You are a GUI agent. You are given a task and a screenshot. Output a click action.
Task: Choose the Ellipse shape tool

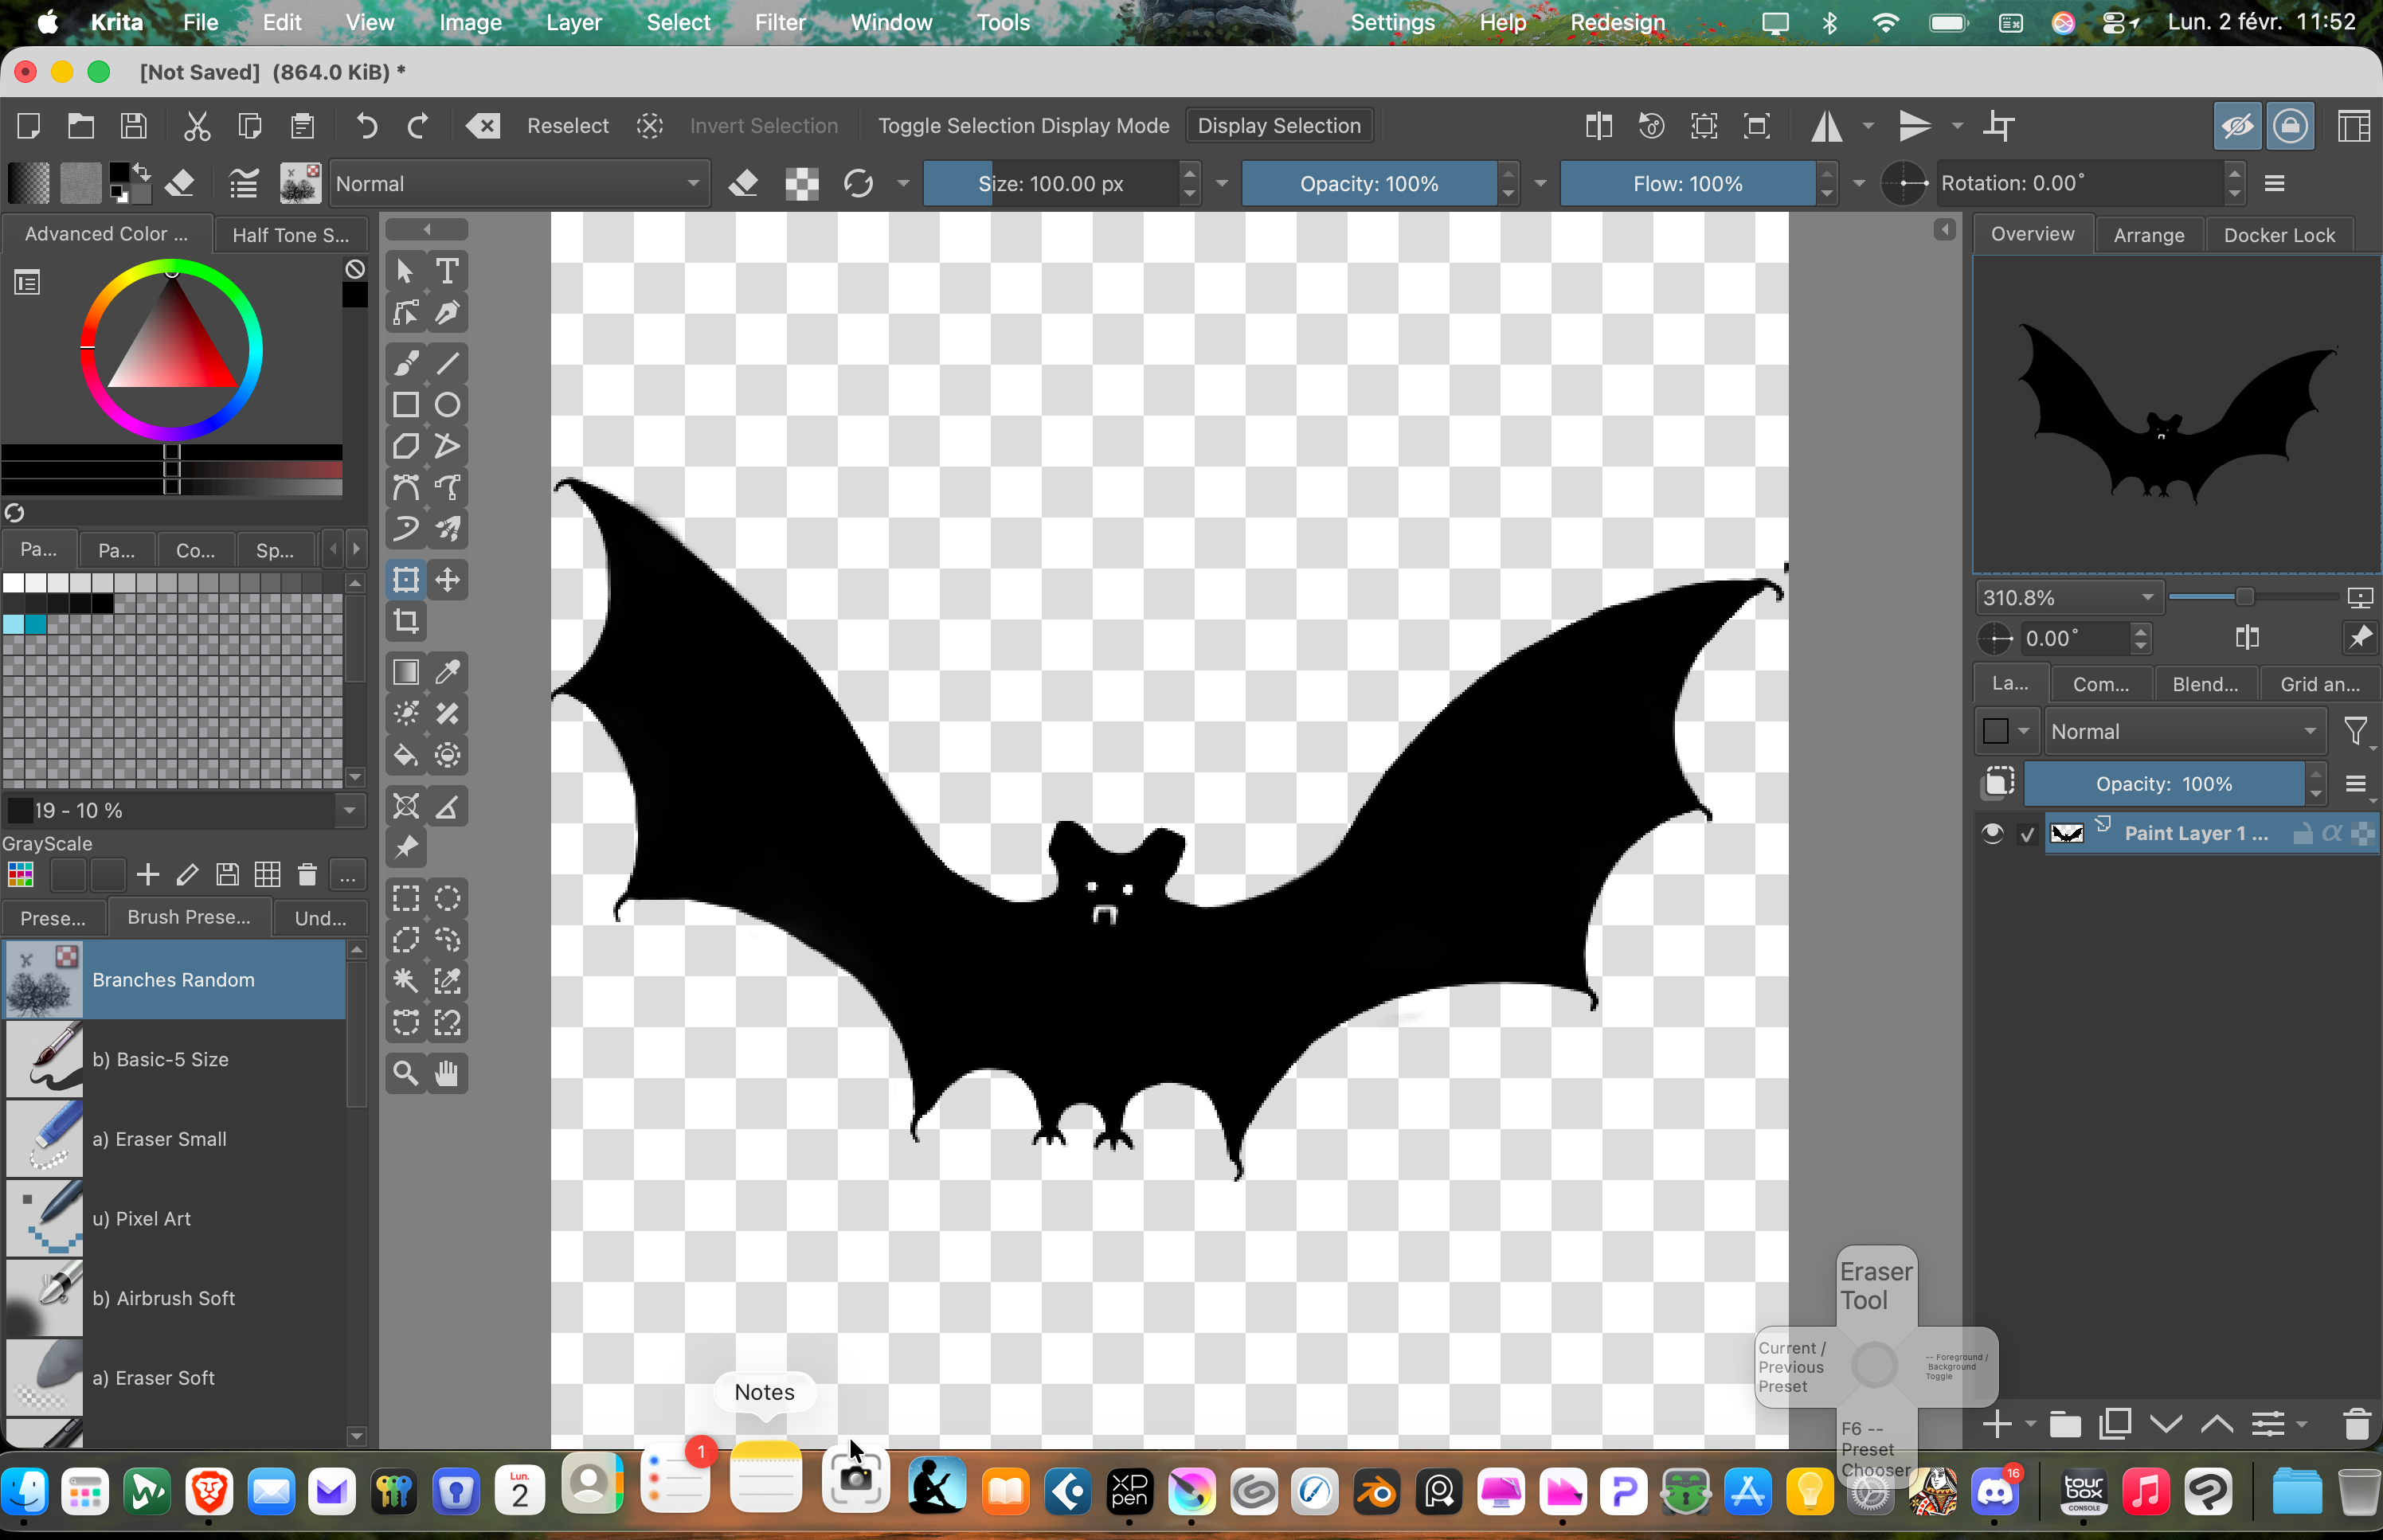447,405
